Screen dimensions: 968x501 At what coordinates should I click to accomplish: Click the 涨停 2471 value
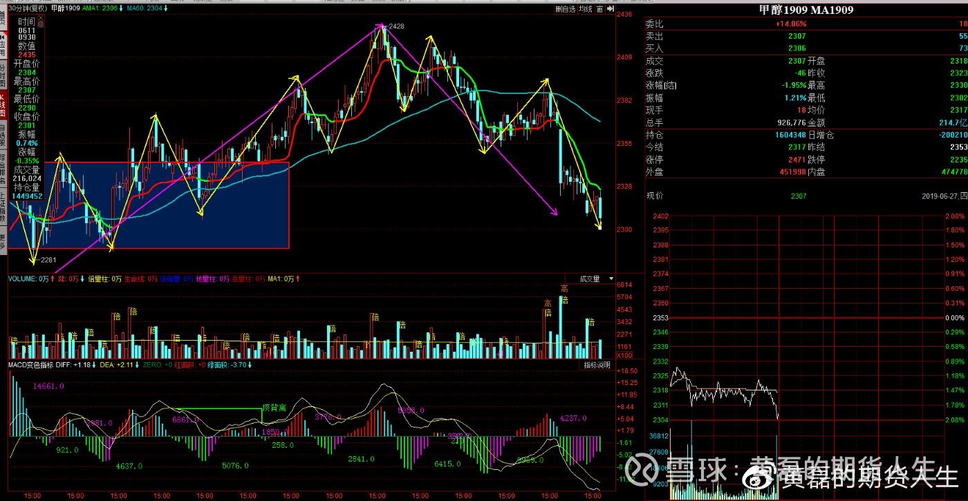[x=797, y=160]
